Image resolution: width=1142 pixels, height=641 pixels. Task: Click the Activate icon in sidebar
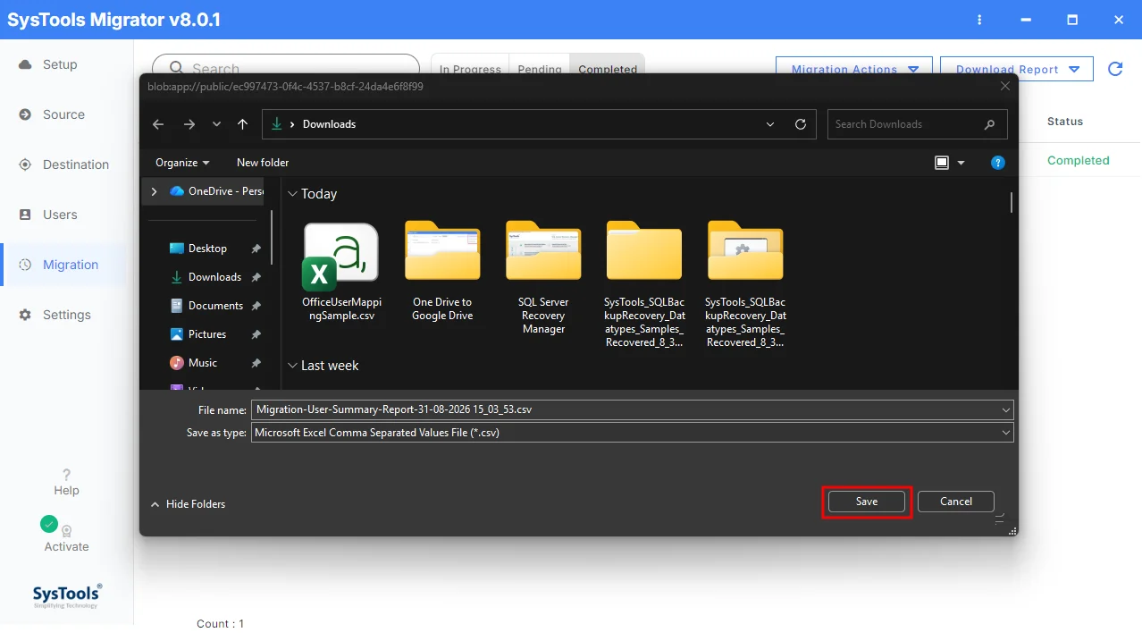point(66,530)
